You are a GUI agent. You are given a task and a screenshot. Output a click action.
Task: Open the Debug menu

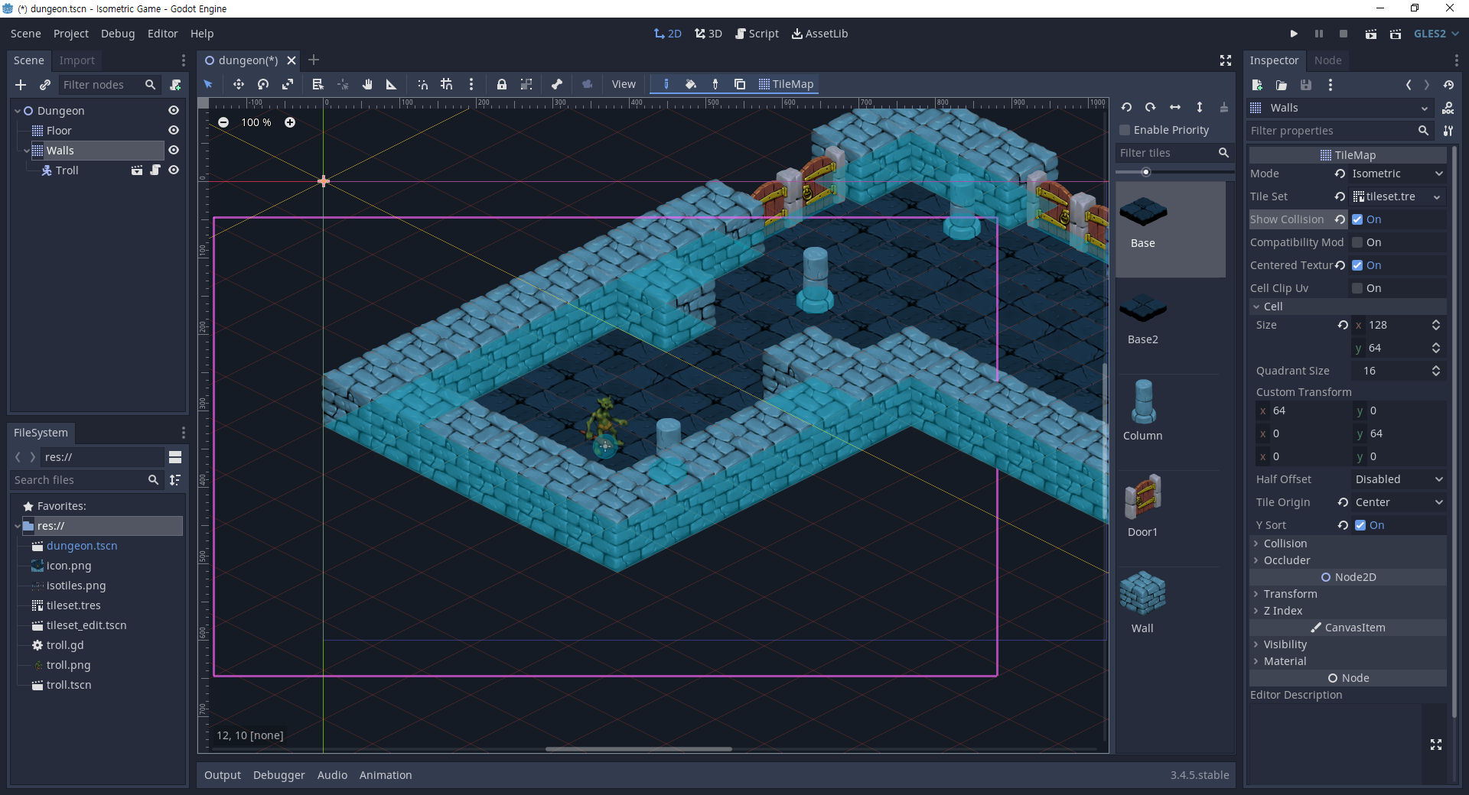click(x=118, y=34)
